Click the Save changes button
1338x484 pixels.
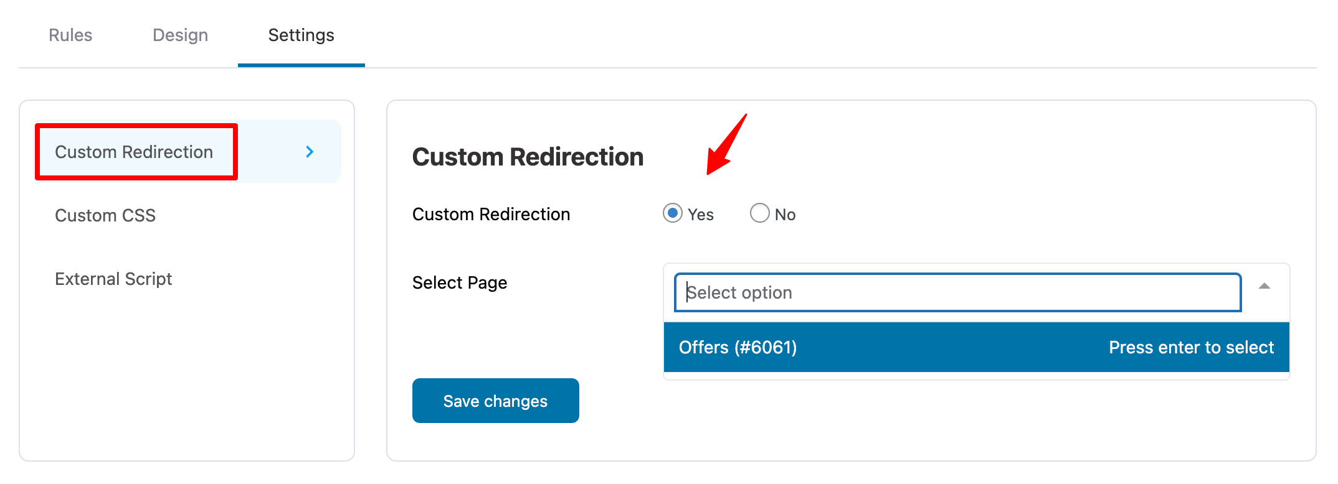495,401
